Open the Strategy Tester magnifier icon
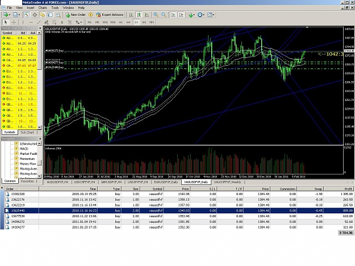355x266 pixels. 58,15
